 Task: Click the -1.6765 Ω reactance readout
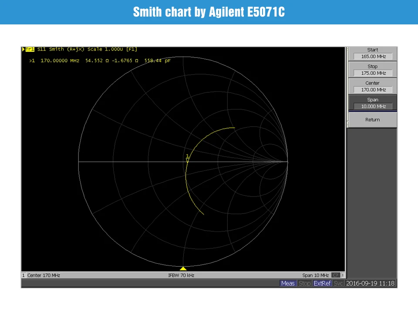125,61
